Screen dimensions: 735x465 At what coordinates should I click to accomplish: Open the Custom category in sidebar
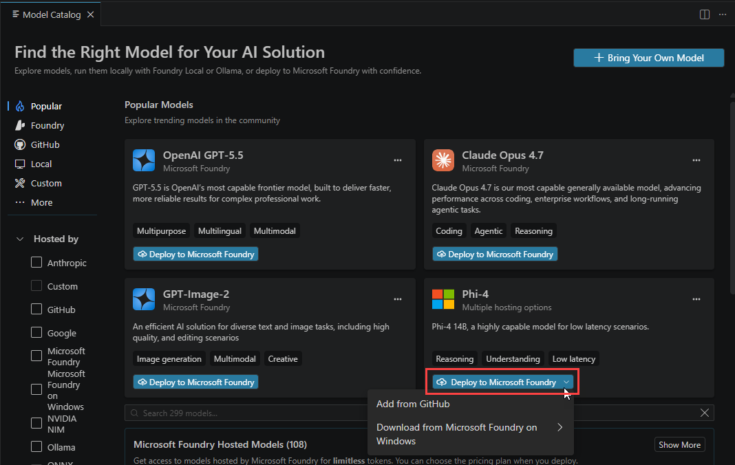(x=38, y=183)
